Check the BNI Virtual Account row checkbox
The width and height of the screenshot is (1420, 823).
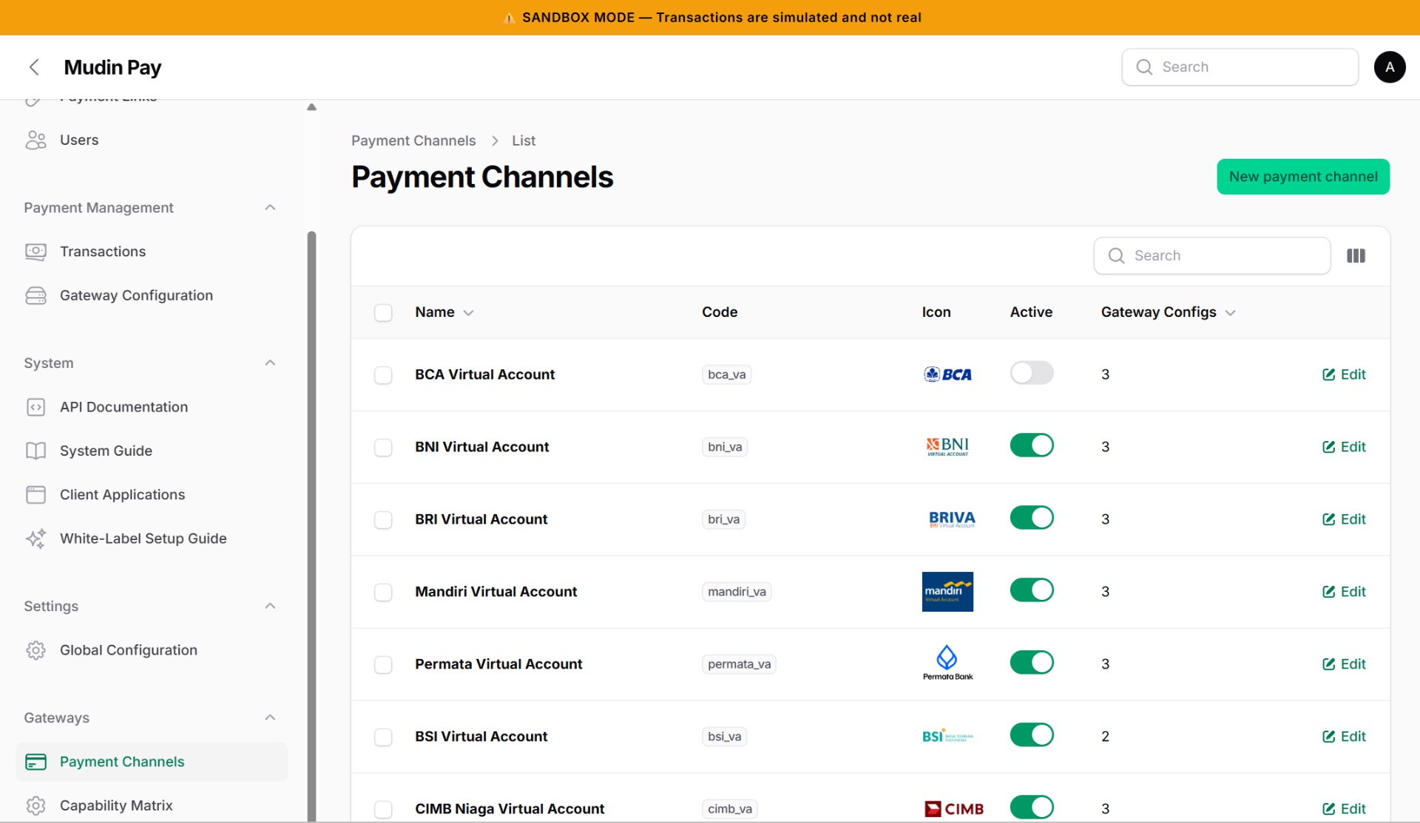(383, 448)
